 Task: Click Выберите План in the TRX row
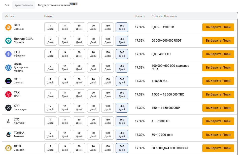[218, 95]
